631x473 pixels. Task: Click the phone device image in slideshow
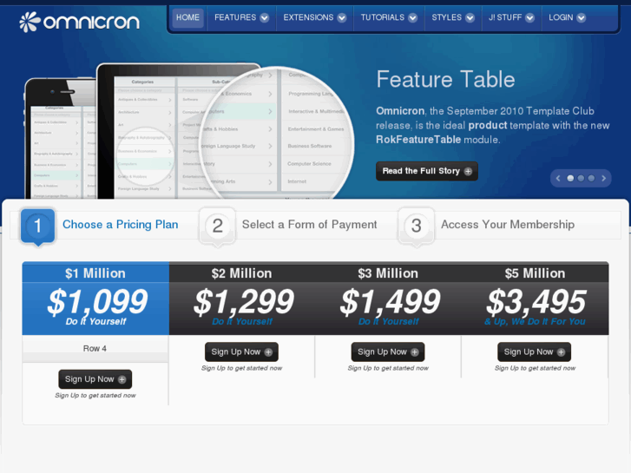pos(61,139)
